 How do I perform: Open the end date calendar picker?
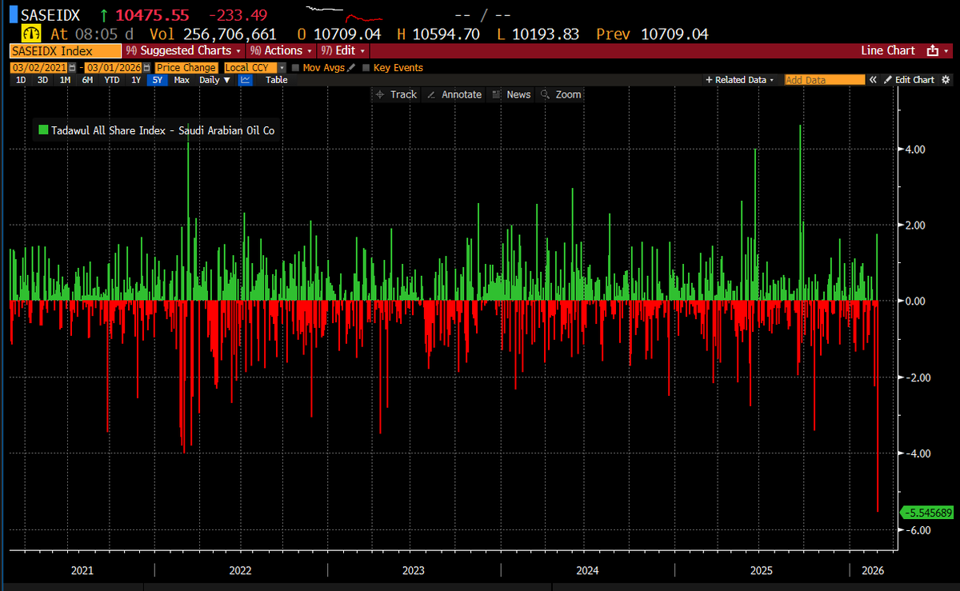pos(146,68)
